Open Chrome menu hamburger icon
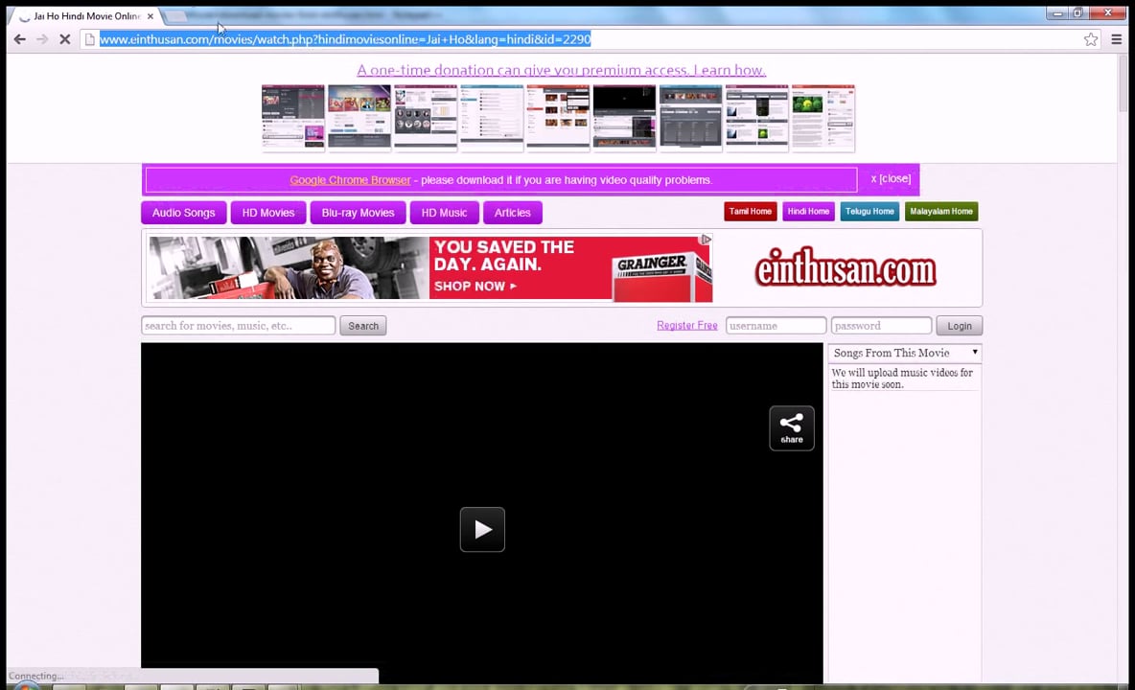The width and height of the screenshot is (1135, 690). pyautogui.click(x=1116, y=40)
